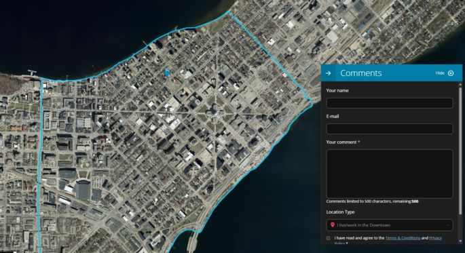Click inside the Your comment text area
465x253 pixels.
(x=390, y=174)
